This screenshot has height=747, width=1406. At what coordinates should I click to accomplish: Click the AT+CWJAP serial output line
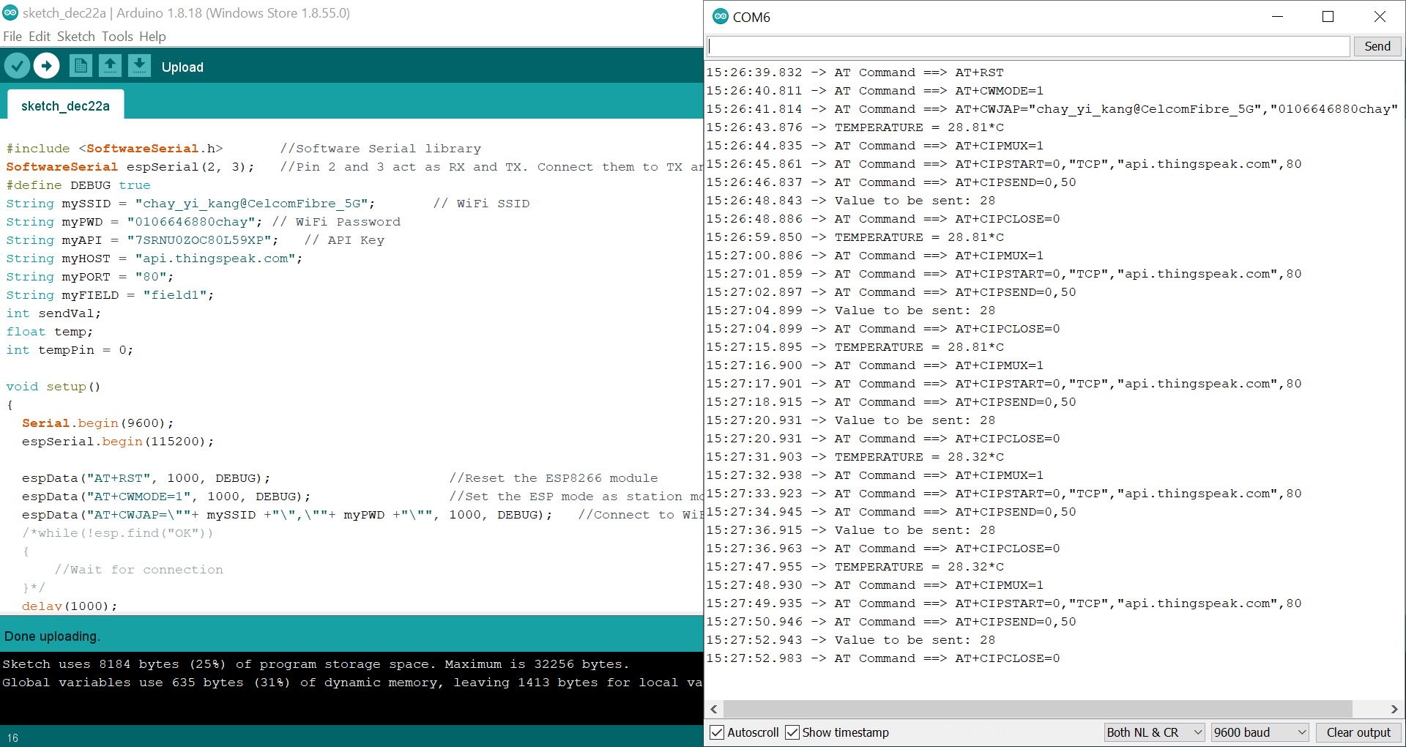pos(1052,109)
